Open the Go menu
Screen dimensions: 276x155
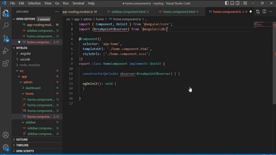[x=57, y=3]
